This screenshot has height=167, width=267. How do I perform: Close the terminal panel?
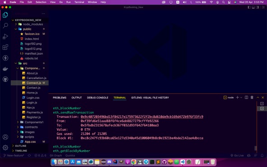[263, 97]
